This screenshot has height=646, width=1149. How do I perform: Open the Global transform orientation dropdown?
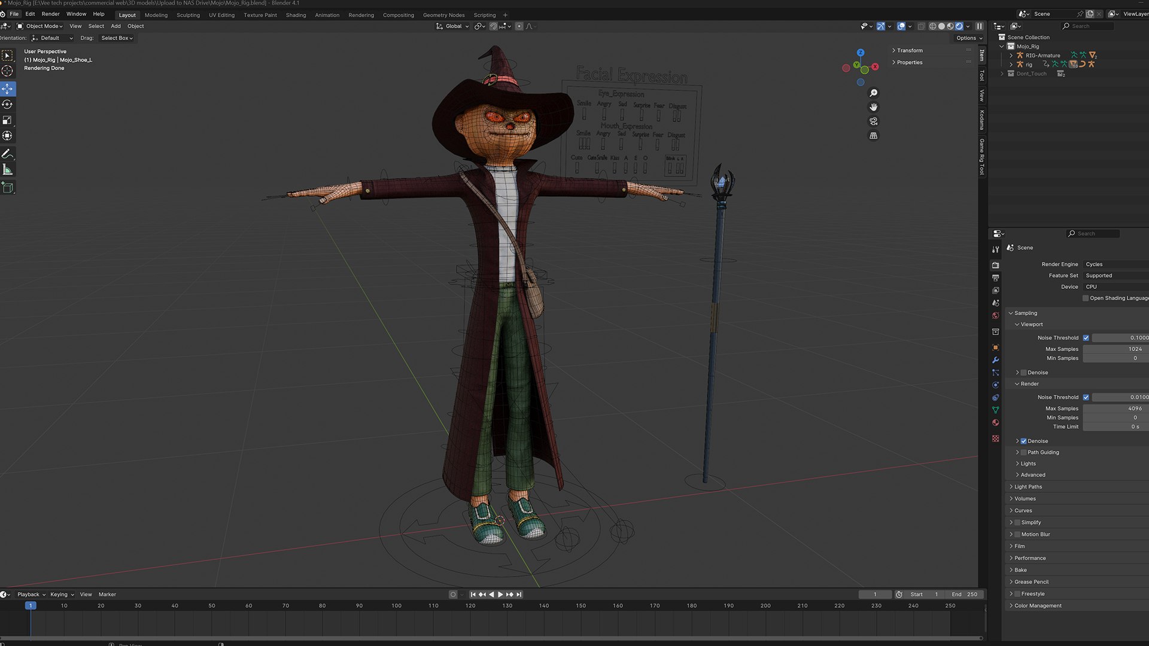(452, 26)
